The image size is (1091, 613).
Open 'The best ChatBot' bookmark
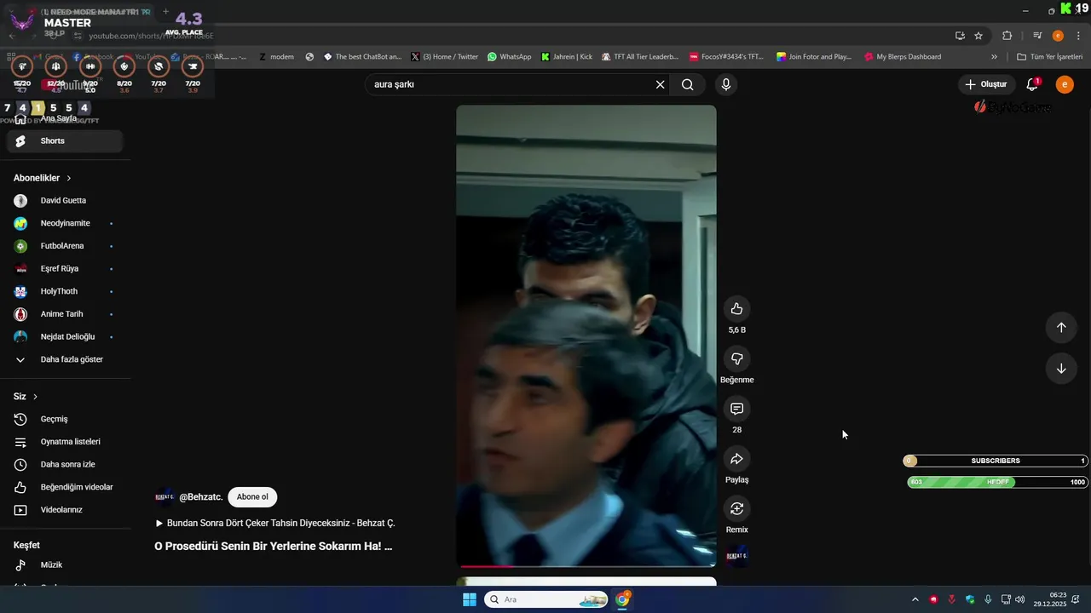tap(362, 57)
